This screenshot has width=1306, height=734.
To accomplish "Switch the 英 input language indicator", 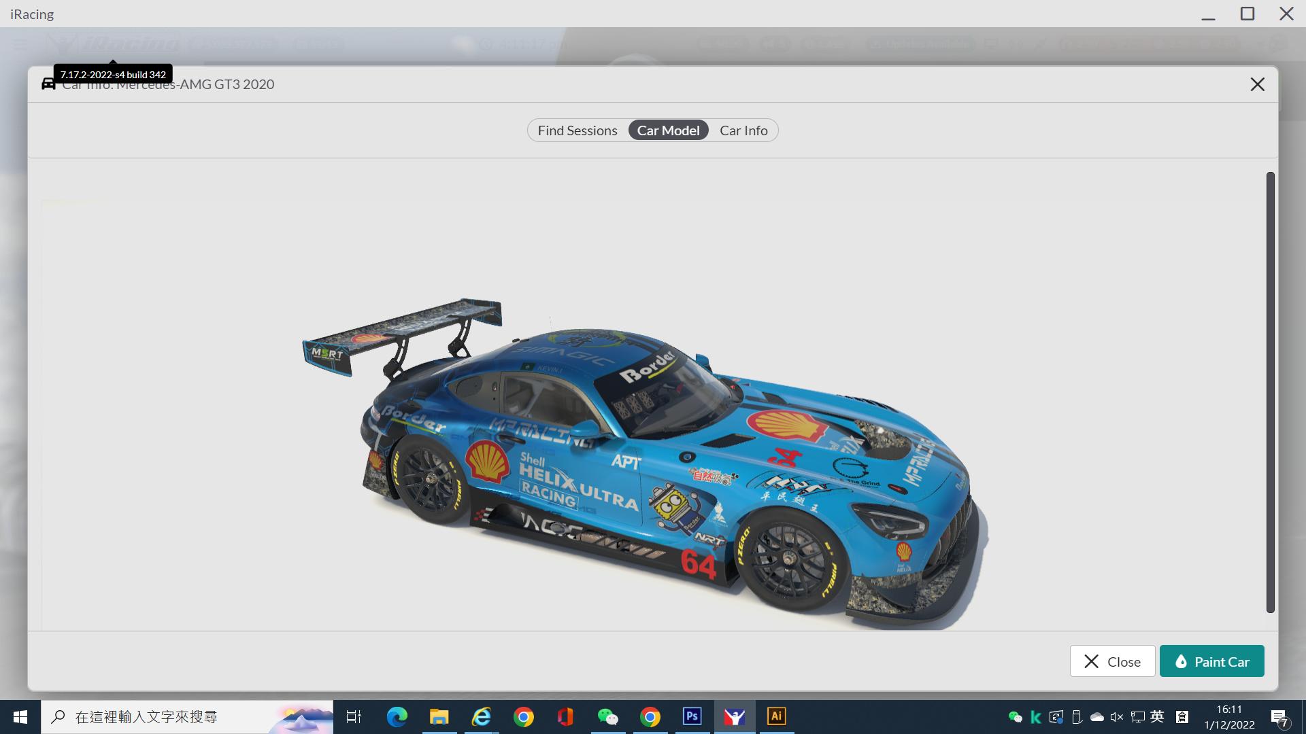I will point(1156,716).
